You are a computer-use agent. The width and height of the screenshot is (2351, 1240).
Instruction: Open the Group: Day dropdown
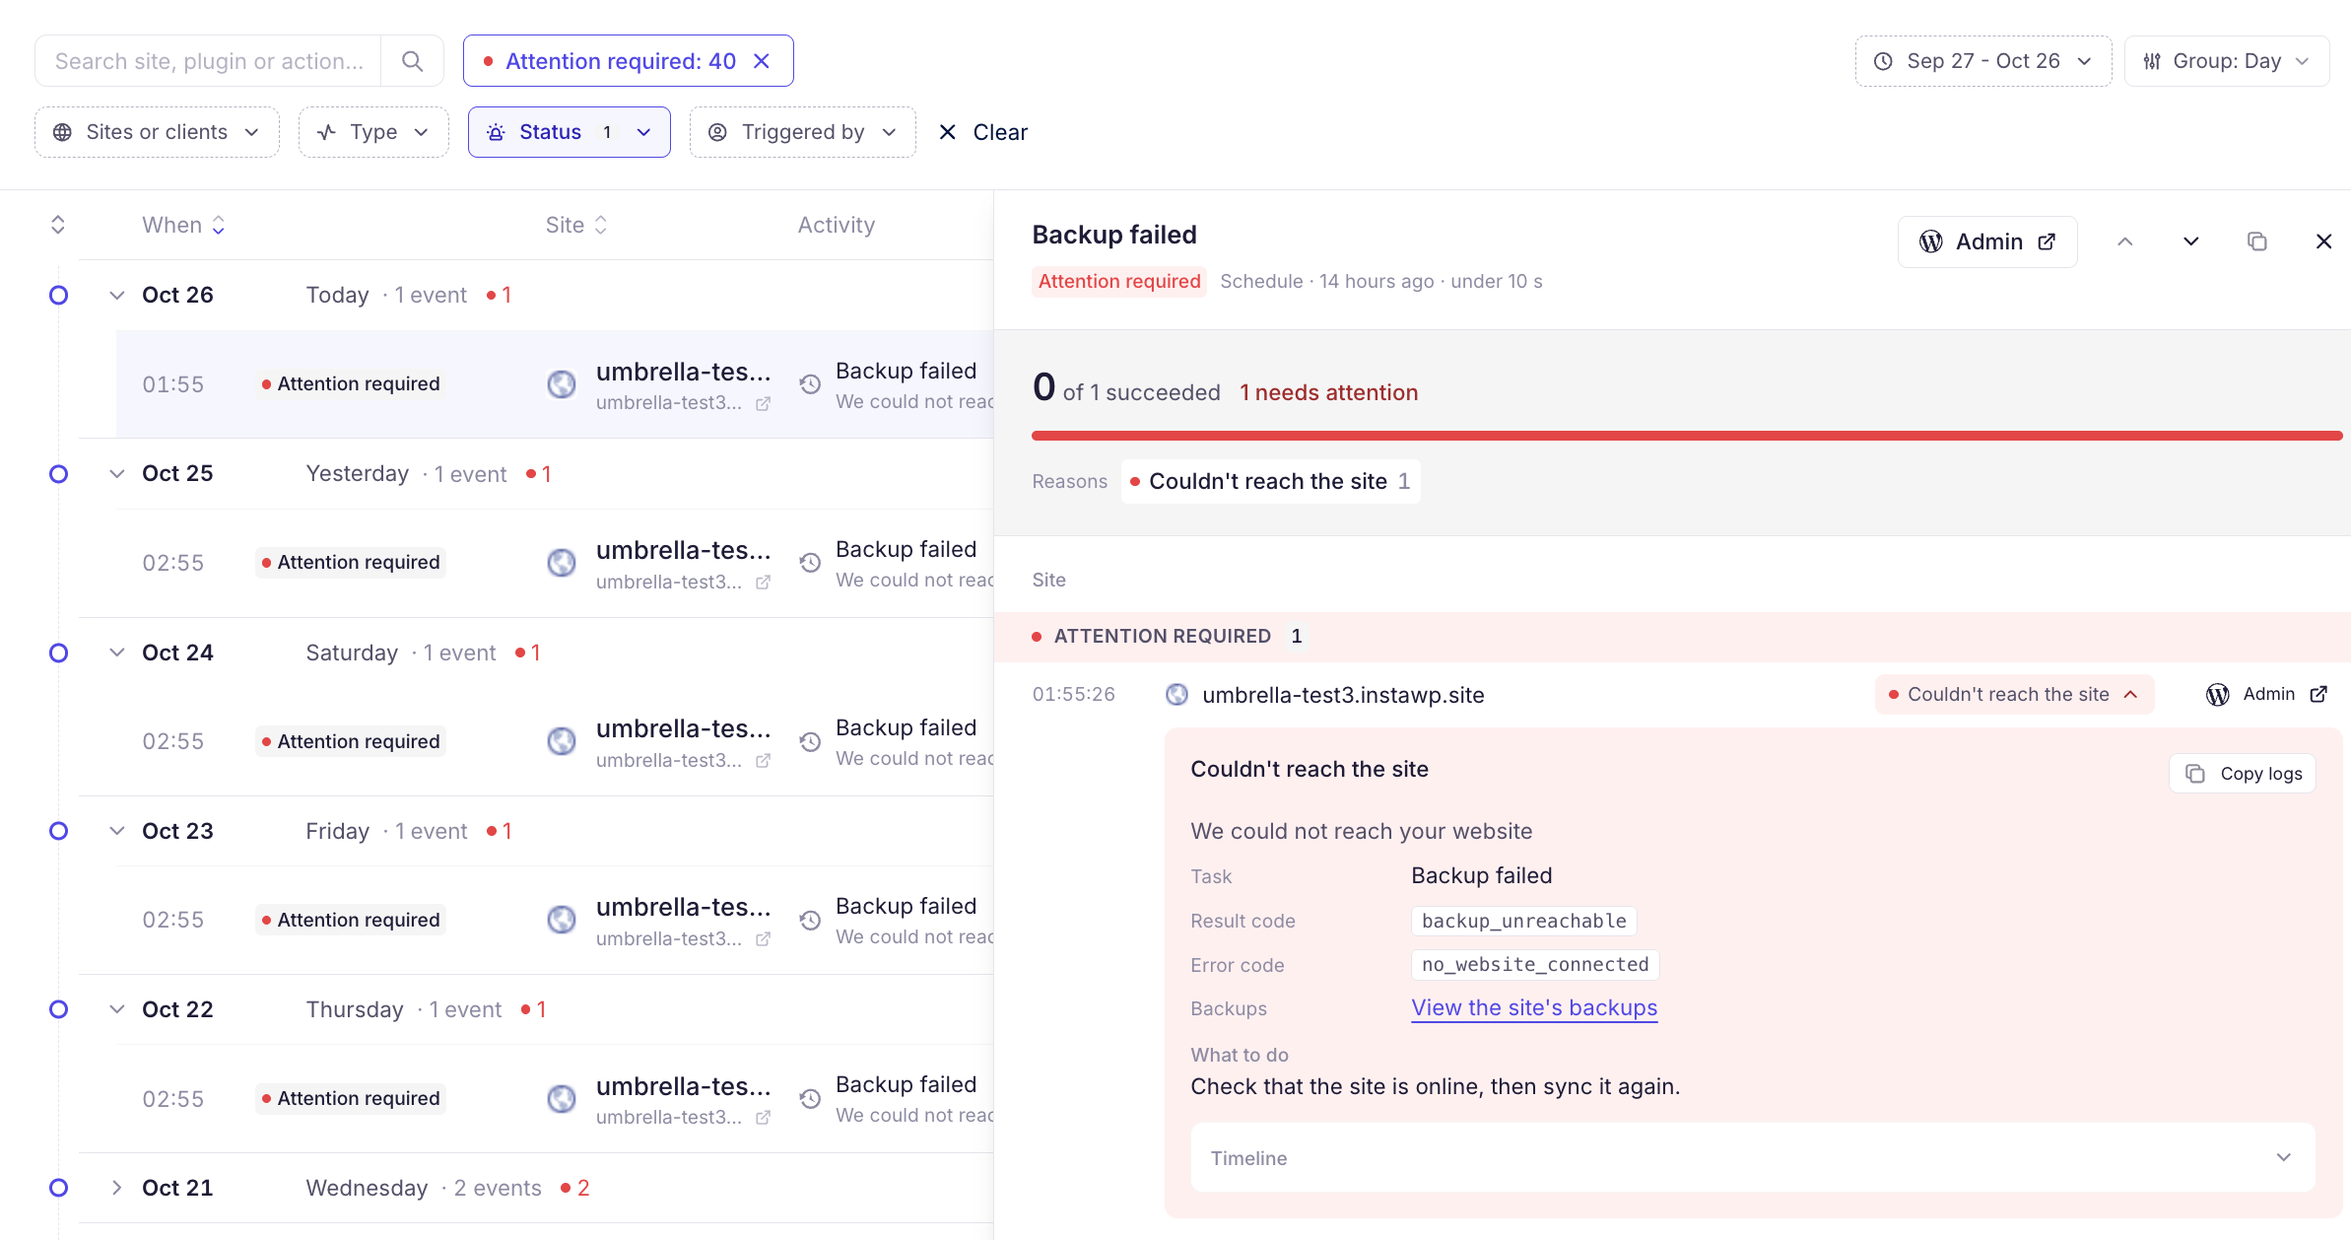coord(2227,61)
